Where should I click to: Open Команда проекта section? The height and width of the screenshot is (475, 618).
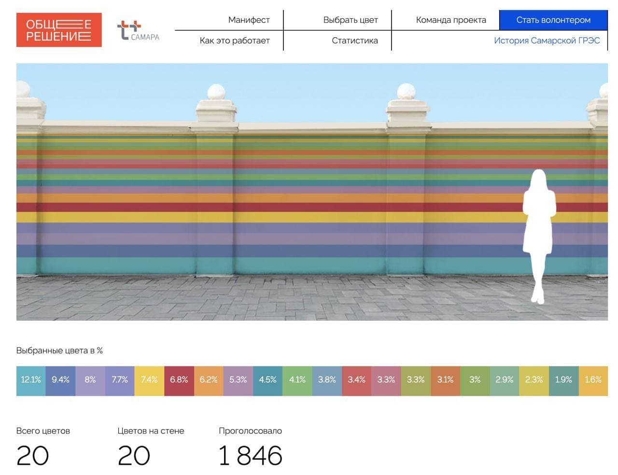click(x=451, y=20)
